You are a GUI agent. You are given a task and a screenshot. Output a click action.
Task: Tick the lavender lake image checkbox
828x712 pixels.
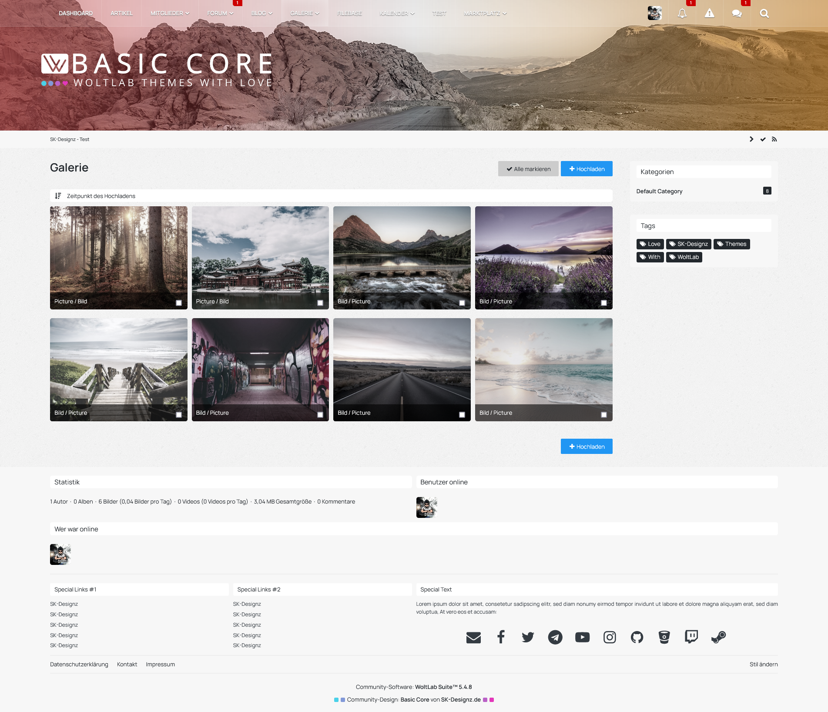pyautogui.click(x=603, y=303)
